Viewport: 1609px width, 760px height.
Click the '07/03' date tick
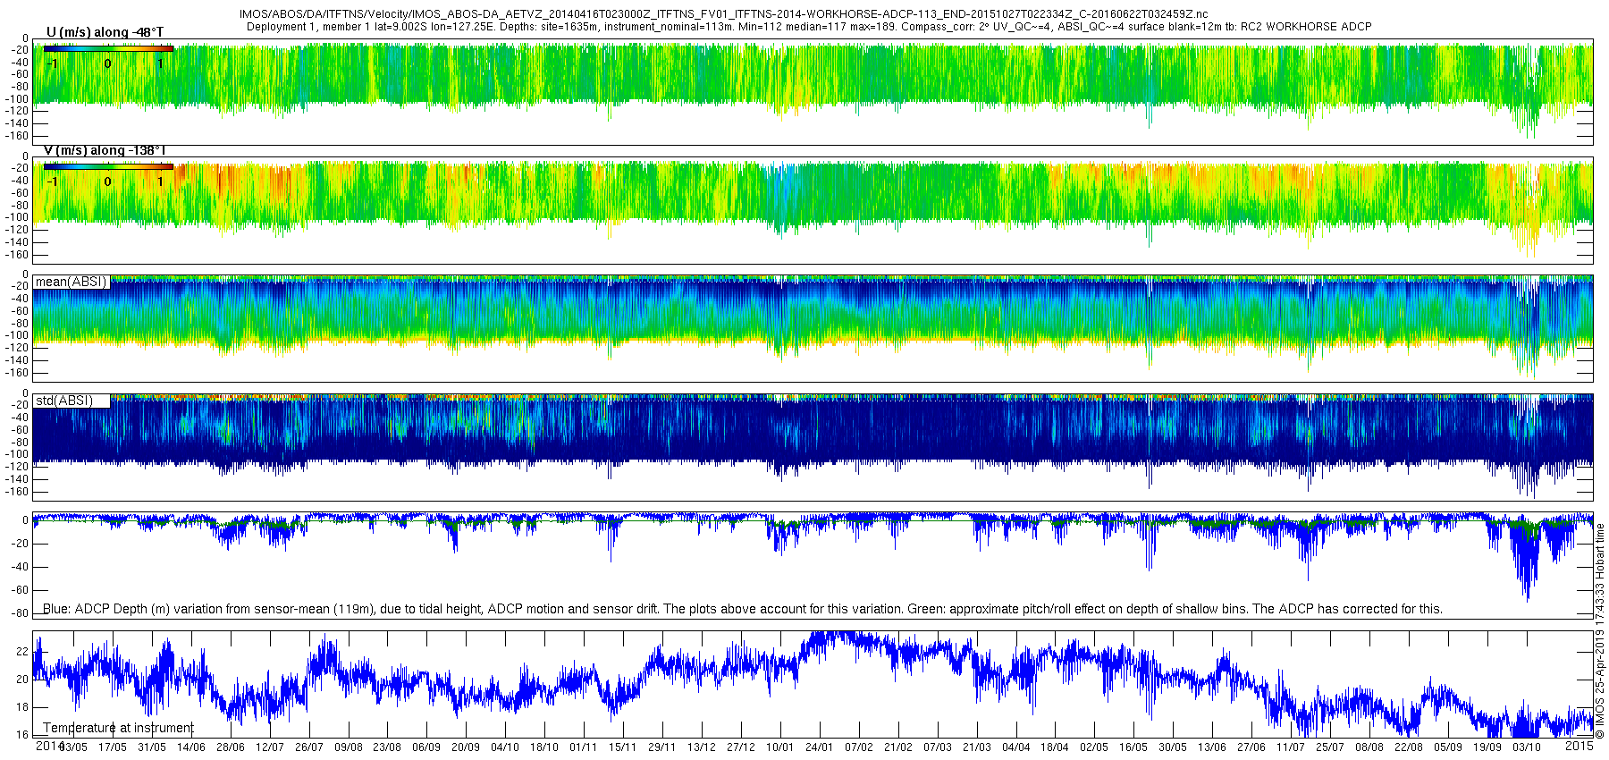point(937,747)
